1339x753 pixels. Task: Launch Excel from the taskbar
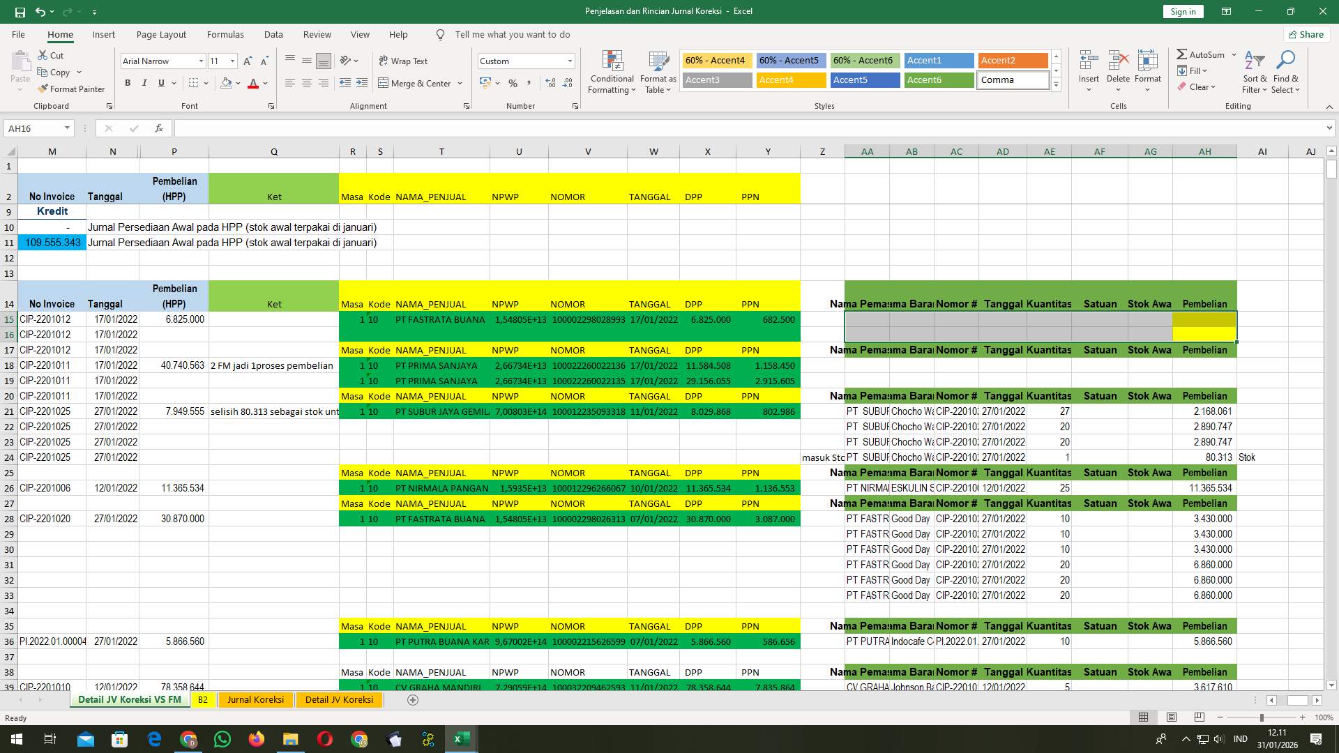click(x=460, y=738)
